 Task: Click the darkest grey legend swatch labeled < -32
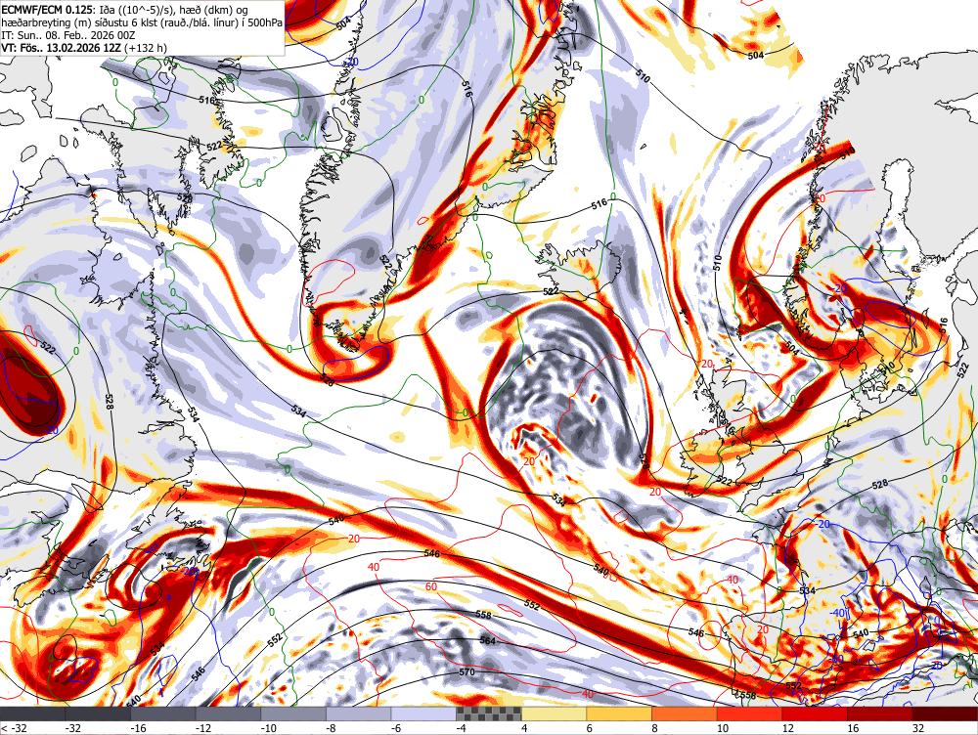[x=32, y=713]
